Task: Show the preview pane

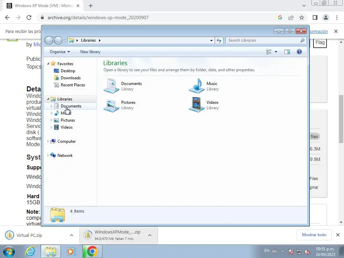Action: (x=287, y=52)
